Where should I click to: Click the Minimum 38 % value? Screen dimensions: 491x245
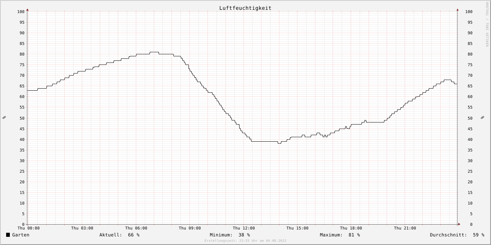tap(244, 235)
